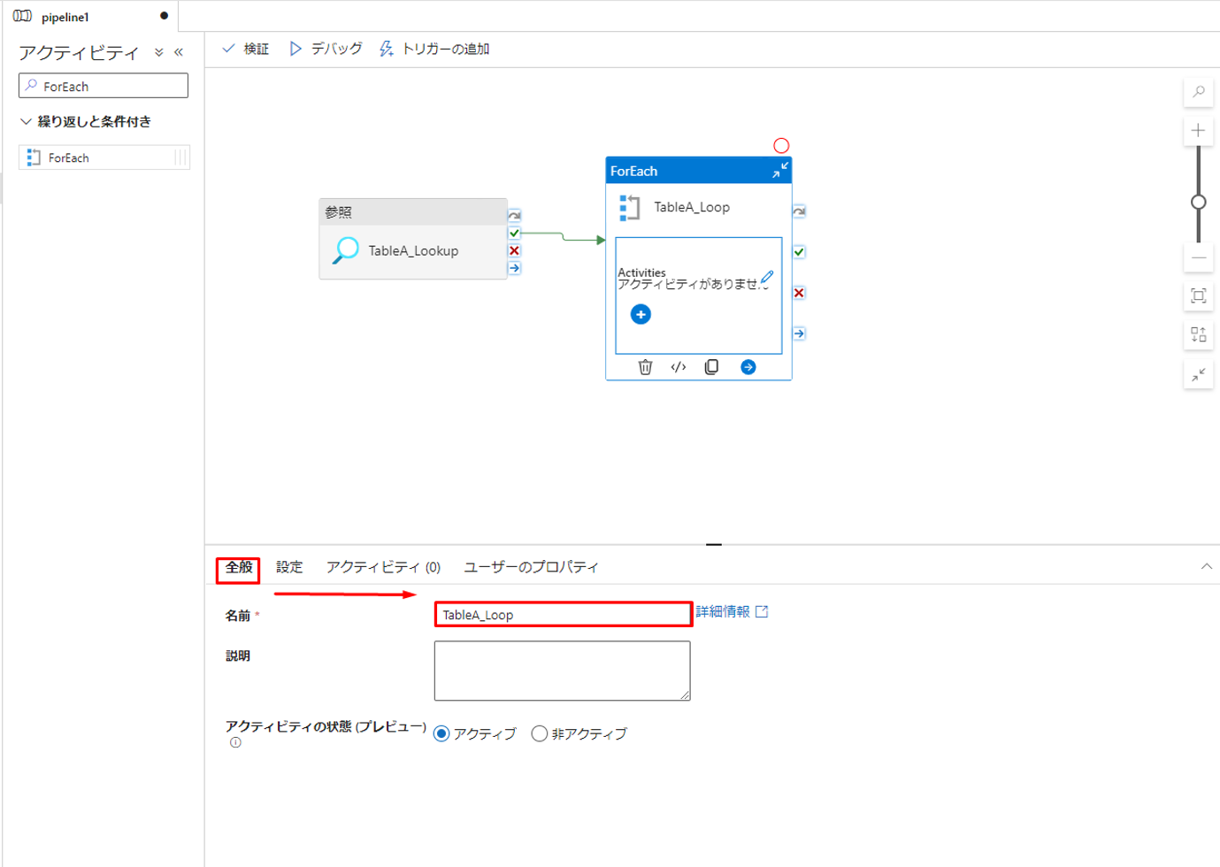Delete the ForEach activity with the trash icon
1220x867 pixels.
tap(645, 367)
